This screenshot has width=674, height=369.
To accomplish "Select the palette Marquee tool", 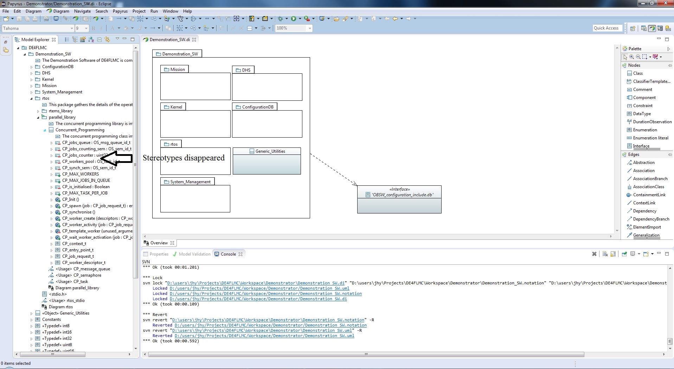I will (645, 57).
